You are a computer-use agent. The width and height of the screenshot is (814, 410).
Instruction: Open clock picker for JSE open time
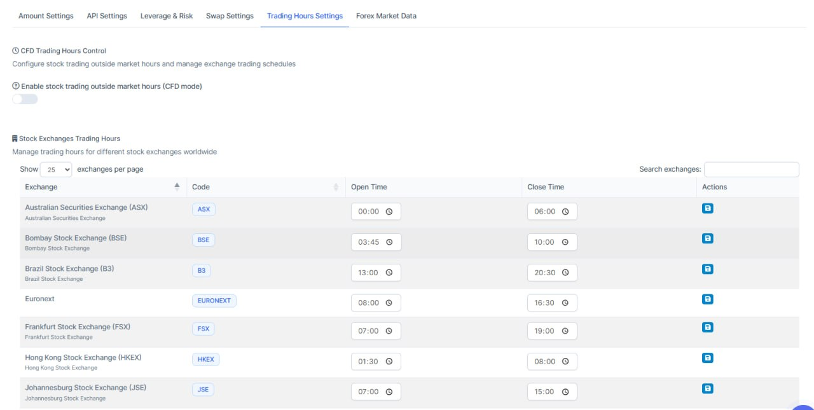pos(389,392)
